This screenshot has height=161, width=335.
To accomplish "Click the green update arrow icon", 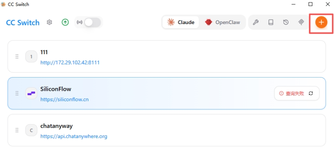I will [x=65, y=22].
